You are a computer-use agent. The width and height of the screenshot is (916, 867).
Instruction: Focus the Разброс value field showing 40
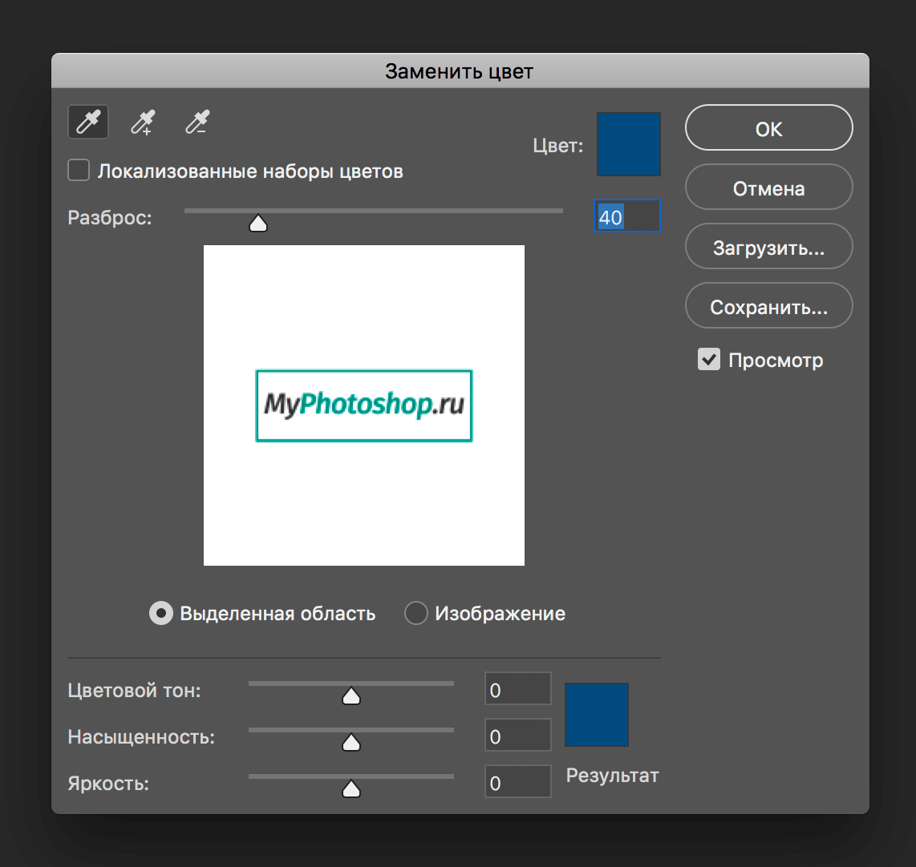(626, 217)
